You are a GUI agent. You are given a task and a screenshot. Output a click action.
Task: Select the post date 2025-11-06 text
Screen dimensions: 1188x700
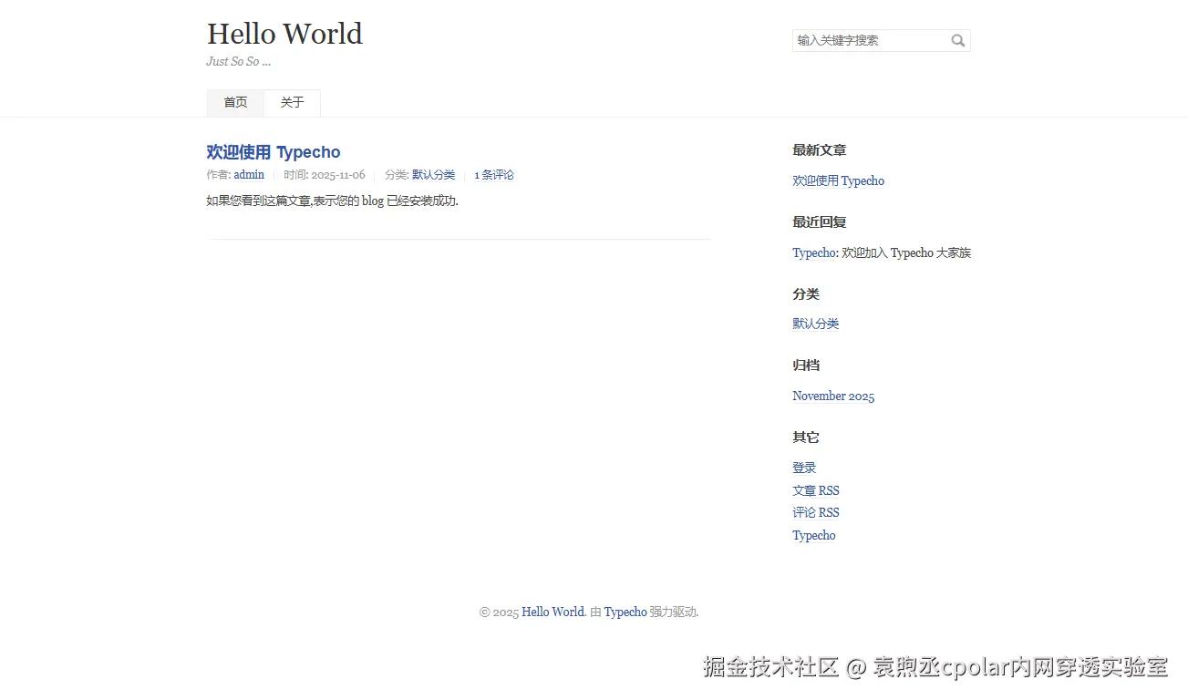(337, 175)
